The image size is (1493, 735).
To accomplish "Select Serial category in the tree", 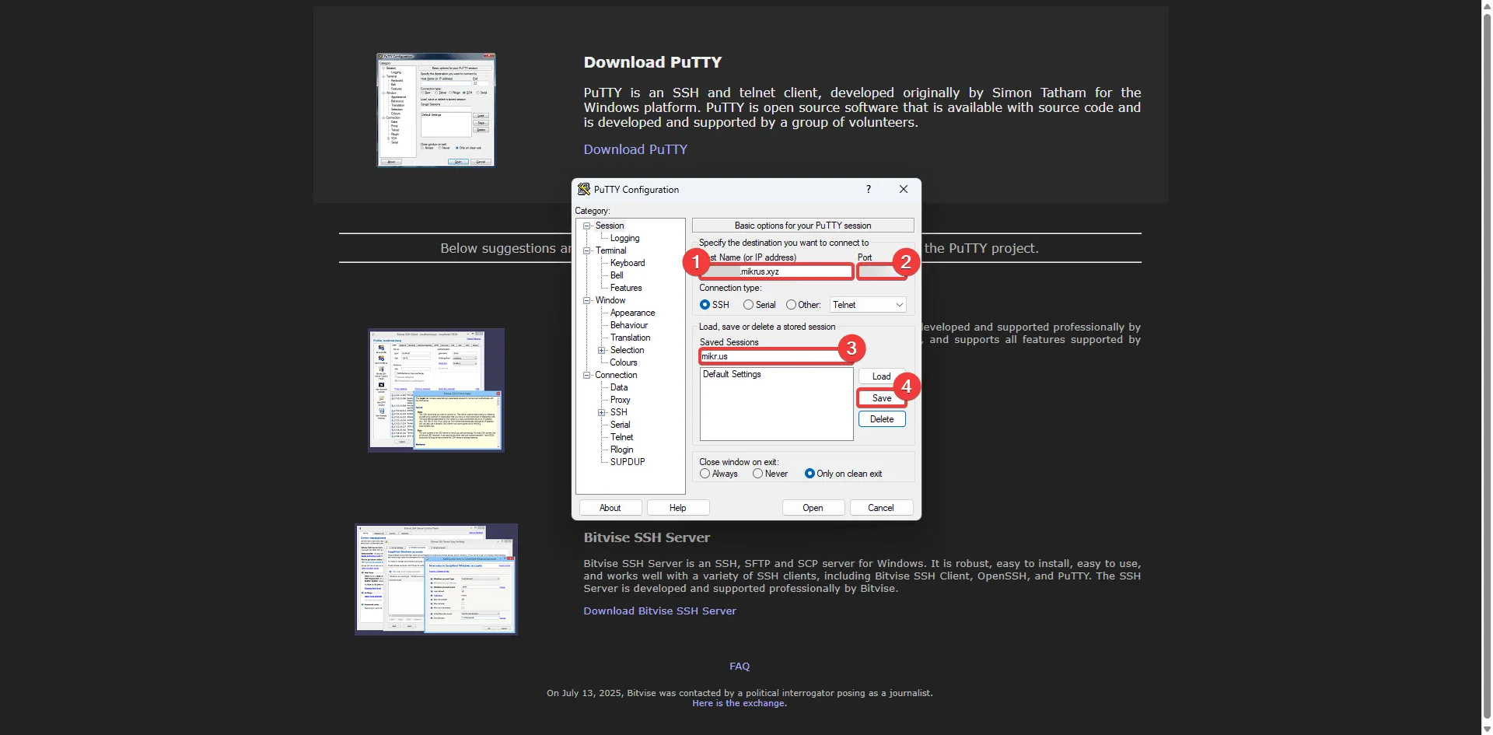I will (x=620, y=425).
